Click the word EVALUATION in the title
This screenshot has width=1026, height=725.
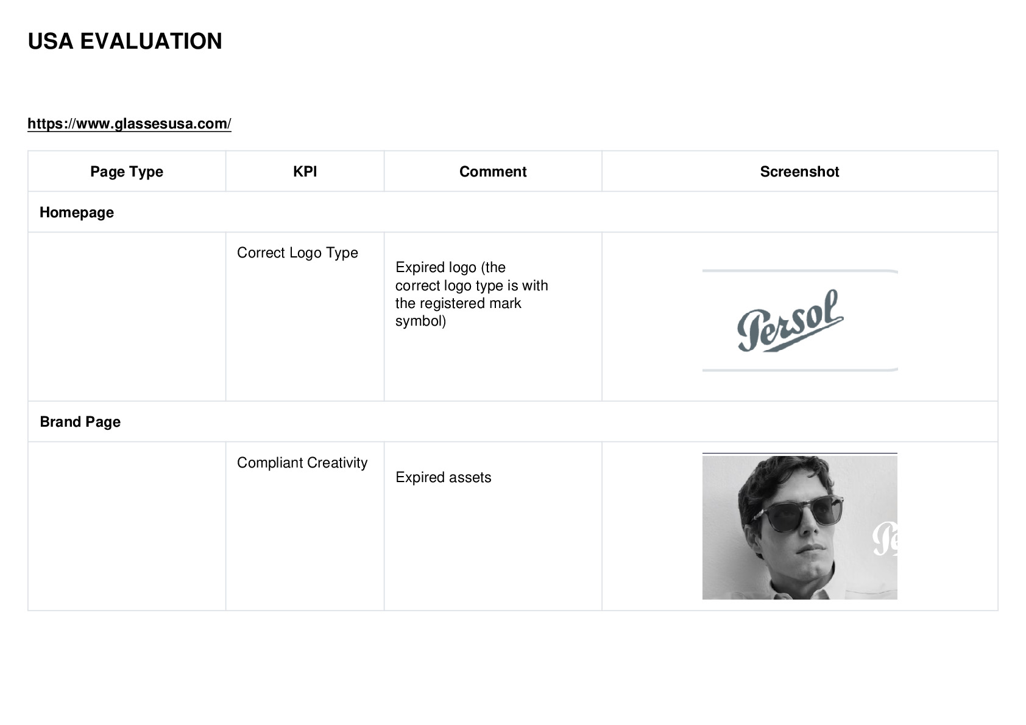pyautogui.click(x=151, y=41)
